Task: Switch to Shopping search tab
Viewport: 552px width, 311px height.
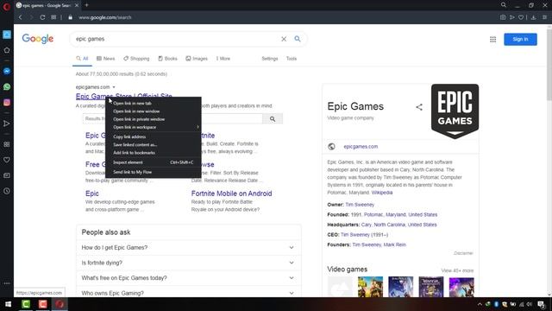Action: point(136,59)
